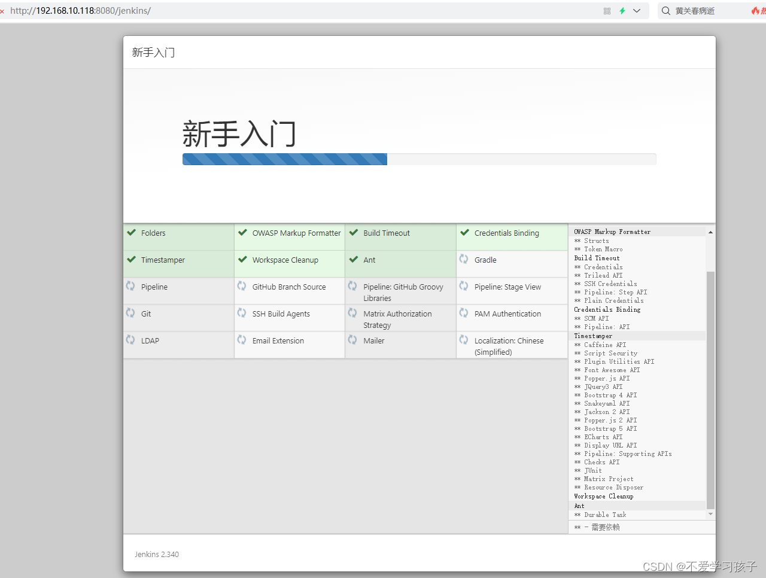
Task: Click the pending icon next to Git
Action: (x=130, y=313)
